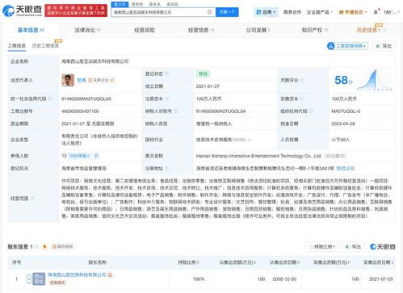403x293 pixels.
Task: Sort by 实缴出资日期 column header
Action: (x=378, y=262)
